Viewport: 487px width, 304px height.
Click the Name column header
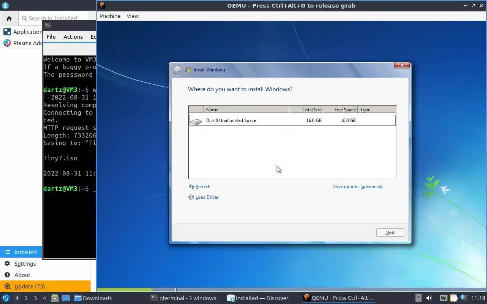coord(247,110)
